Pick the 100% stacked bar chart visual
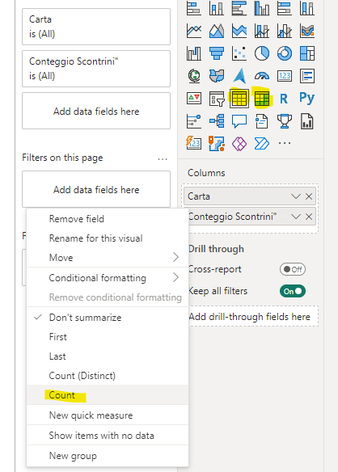 pos(285,8)
